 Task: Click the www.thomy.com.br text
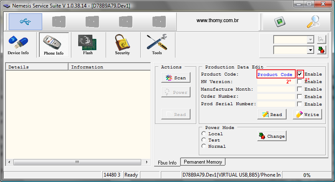click(218, 20)
